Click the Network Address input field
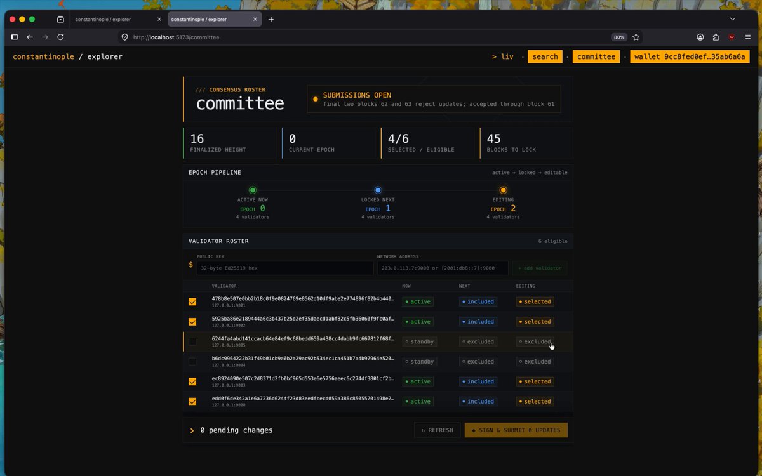The height and width of the screenshot is (476, 762). click(x=443, y=268)
